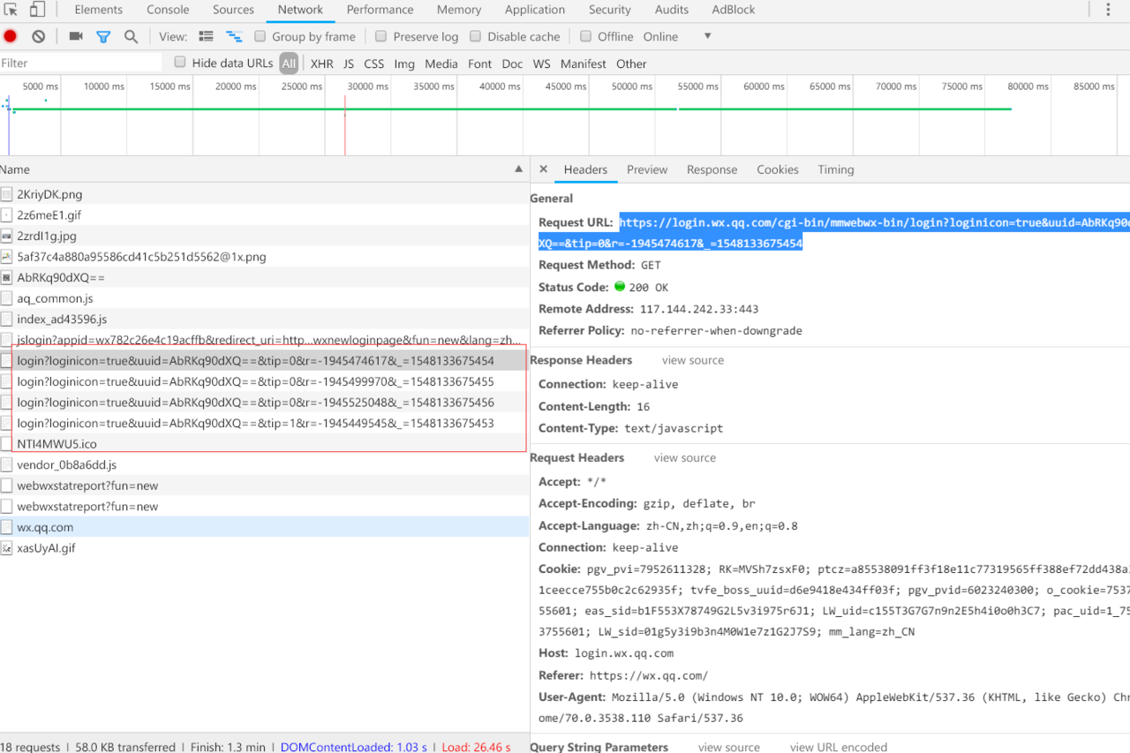The width and height of the screenshot is (1130, 753).
Task: Filter requests by Other type
Action: pos(631,64)
